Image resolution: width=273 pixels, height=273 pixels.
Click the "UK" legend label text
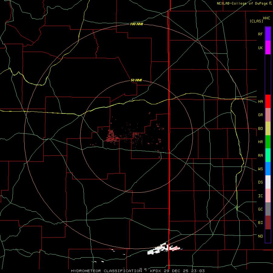pos(261,48)
